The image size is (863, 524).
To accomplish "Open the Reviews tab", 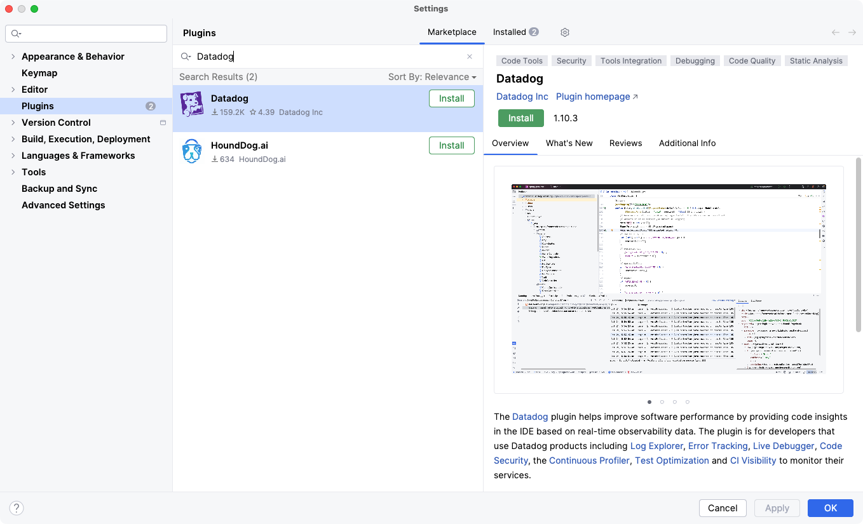I will point(625,144).
